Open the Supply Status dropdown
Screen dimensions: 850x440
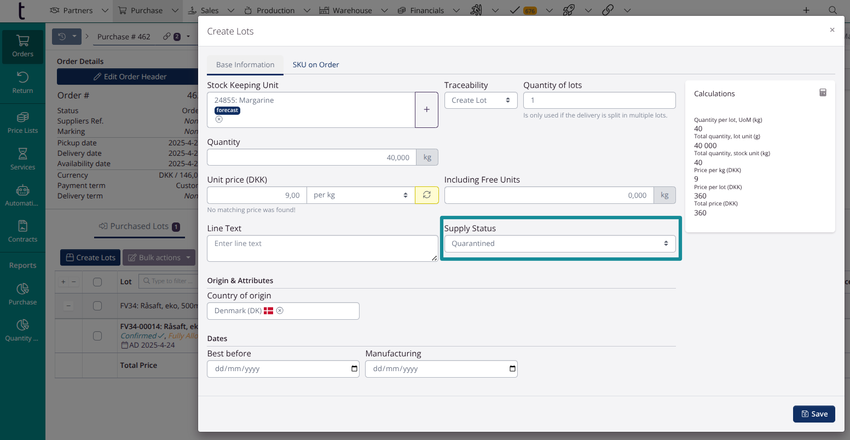[559, 244]
